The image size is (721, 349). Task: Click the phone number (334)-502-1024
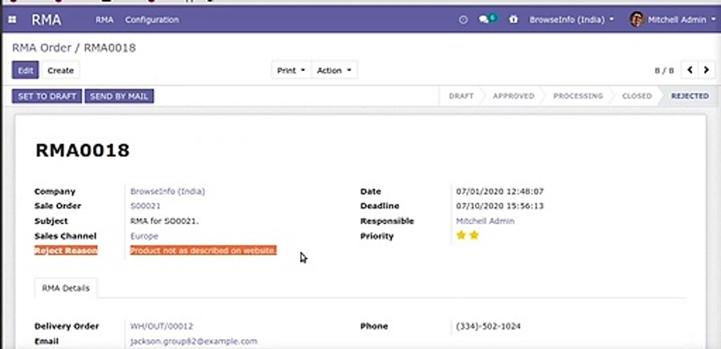[488, 326]
